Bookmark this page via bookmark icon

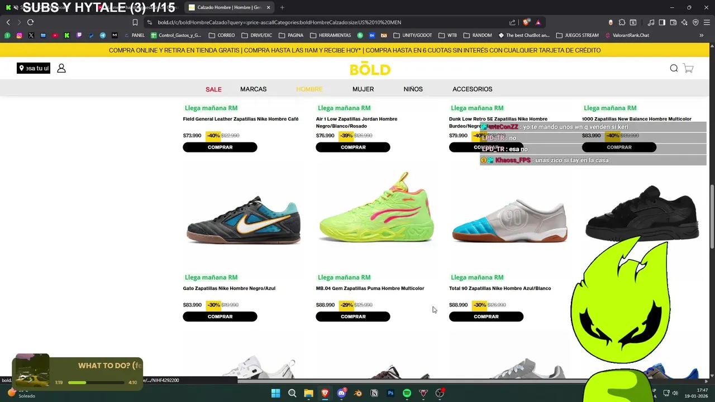click(x=135, y=22)
